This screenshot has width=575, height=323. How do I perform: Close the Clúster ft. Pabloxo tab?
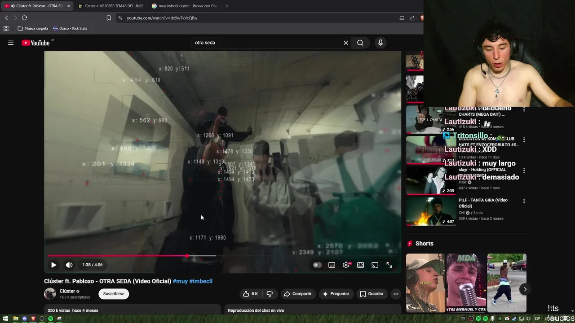tap(68, 6)
